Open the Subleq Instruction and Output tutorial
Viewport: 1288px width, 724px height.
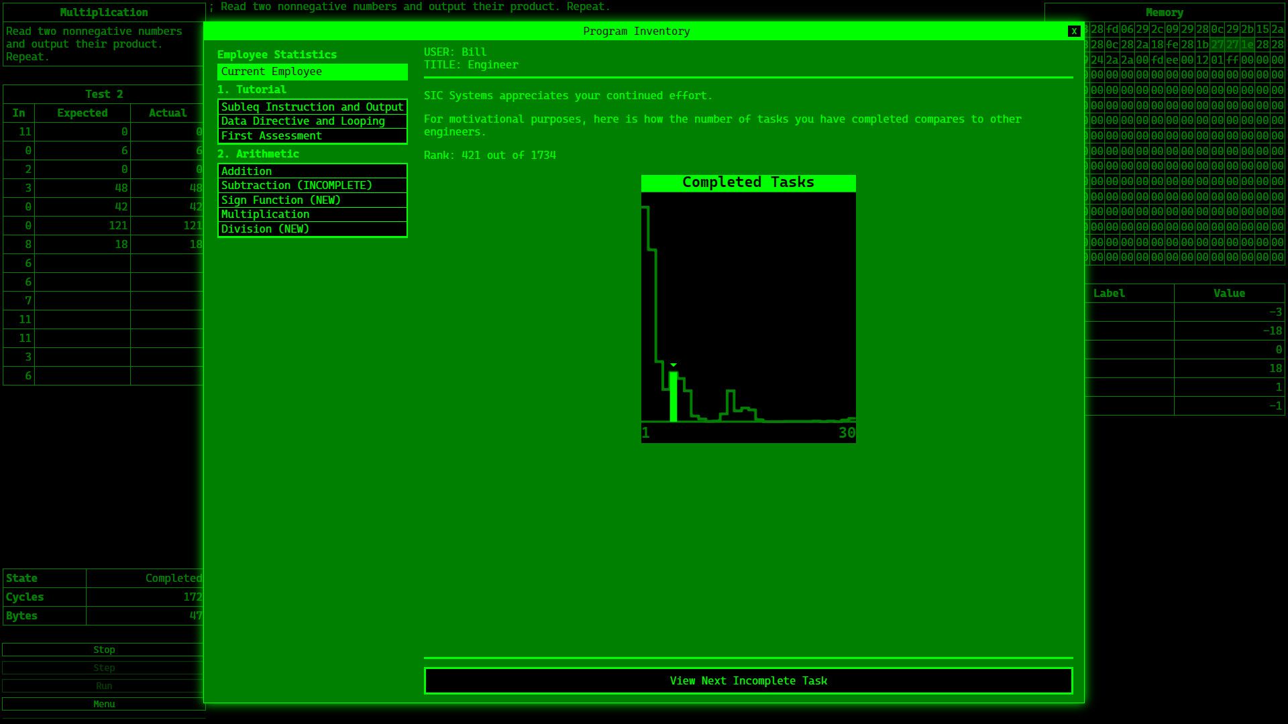(313, 107)
